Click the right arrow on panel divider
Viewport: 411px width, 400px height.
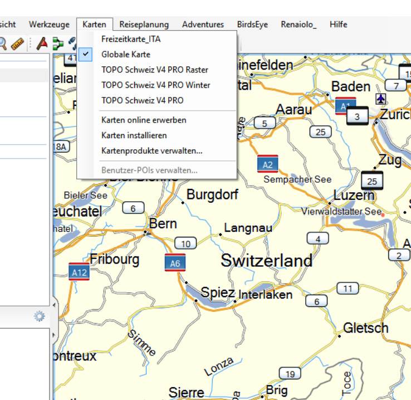point(54,336)
